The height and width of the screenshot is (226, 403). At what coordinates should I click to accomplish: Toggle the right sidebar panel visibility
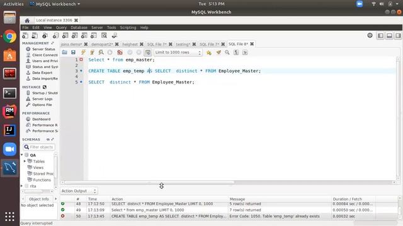click(398, 36)
